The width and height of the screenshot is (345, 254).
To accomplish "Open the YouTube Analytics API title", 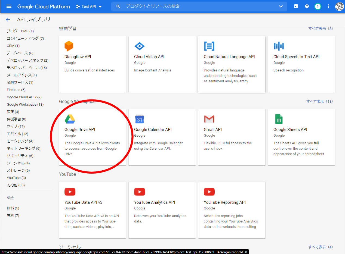I will (x=155, y=202).
